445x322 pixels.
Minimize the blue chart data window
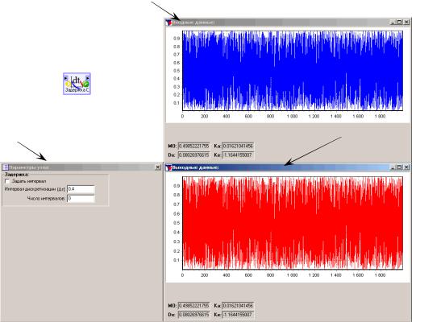click(x=393, y=22)
